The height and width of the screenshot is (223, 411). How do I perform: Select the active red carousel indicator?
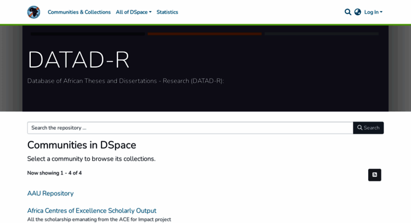pyautogui.click(x=205, y=34)
